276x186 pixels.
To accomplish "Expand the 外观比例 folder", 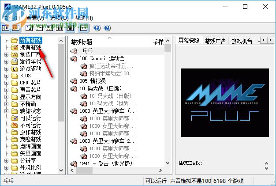I will click(6, 167).
